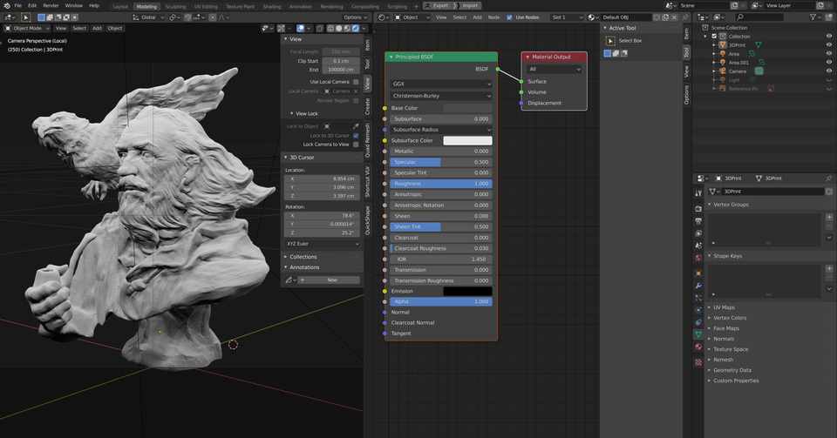Click the Export button in top bar

tap(438, 5)
